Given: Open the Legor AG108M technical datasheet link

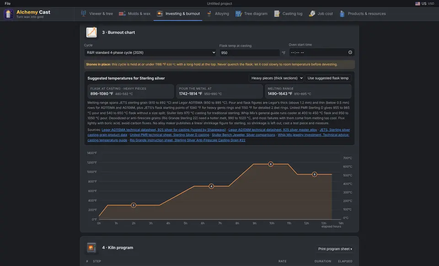Looking at the screenshot, I should pos(273,130).
